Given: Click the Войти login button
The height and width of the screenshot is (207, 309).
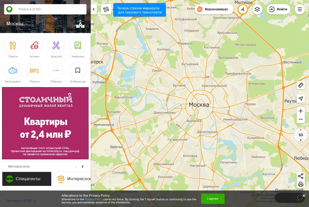Looking at the screenshot, I should (278, 9).
